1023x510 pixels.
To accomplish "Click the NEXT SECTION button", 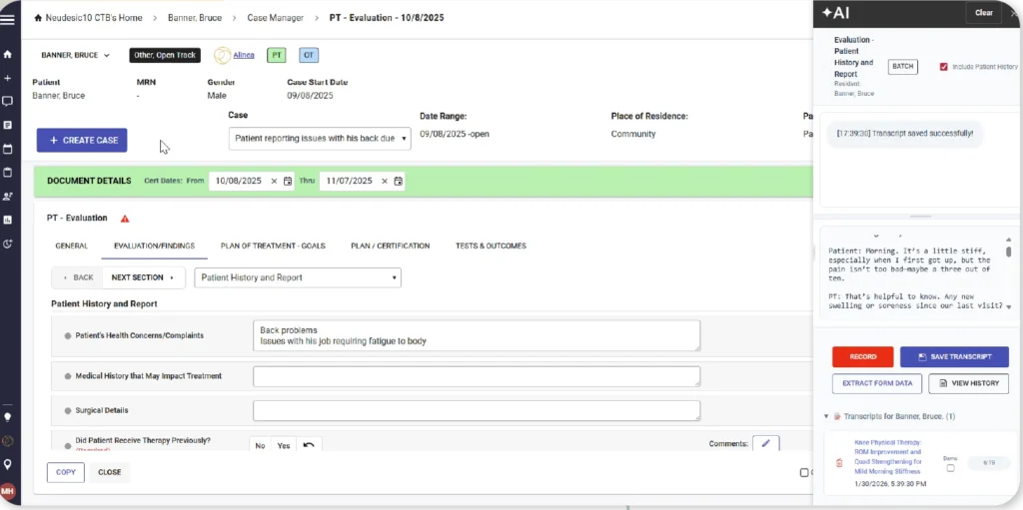I will click(144, 277).
